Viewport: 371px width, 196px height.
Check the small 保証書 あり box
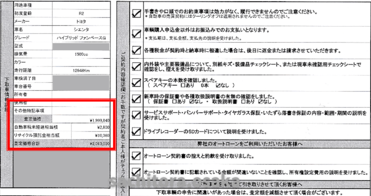point(176,101)
